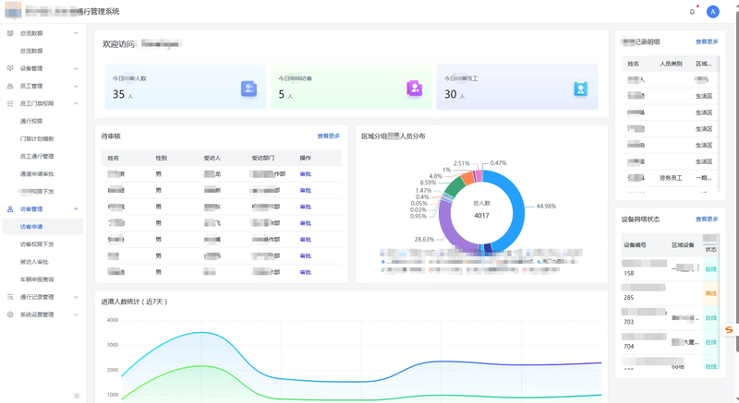Image resolution: width=739 pixels, height=403 pixels.
Task: Click 审批 link in first pending row
Action: [x=305, y=174]
